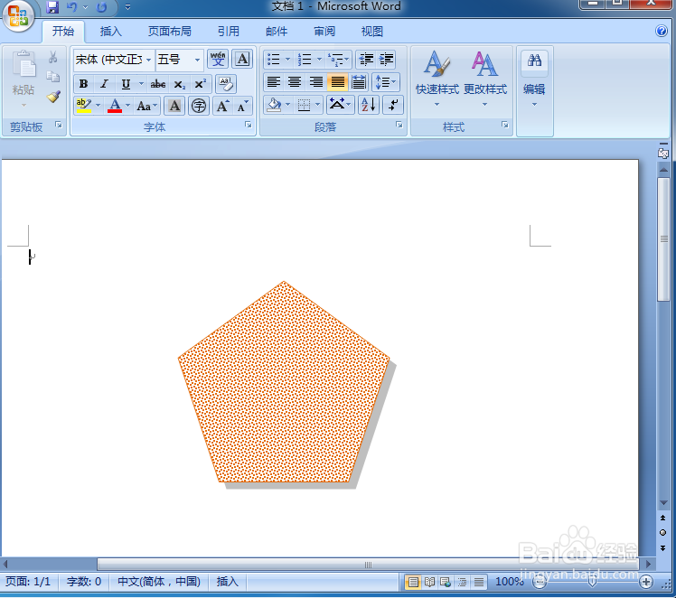This screenshot has width=676, height=598.
Task: Center the text
Action: tap(295, 82)
